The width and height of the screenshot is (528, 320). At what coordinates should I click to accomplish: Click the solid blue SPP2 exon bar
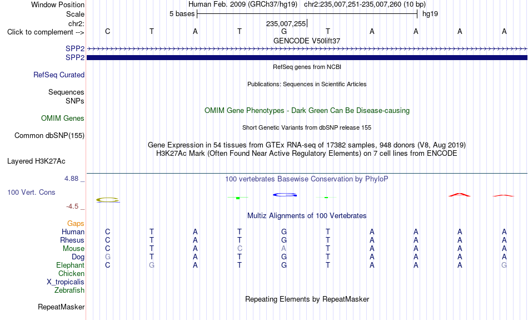pos(307,58)
